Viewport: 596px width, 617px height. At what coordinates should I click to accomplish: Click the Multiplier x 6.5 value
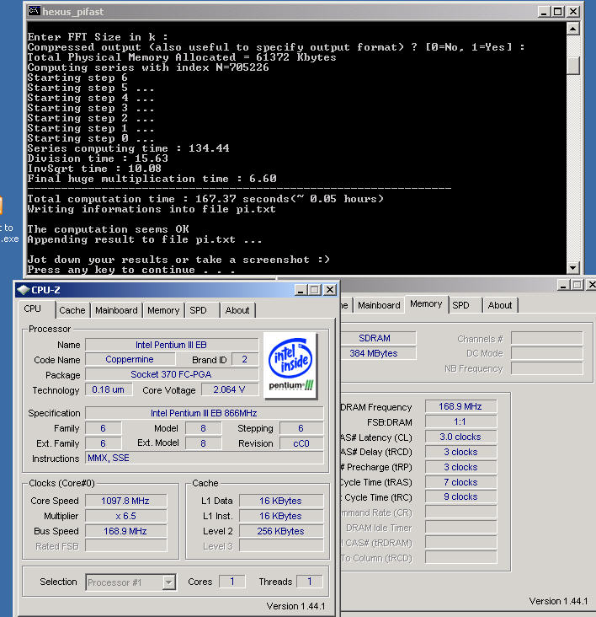pos(125,516)
